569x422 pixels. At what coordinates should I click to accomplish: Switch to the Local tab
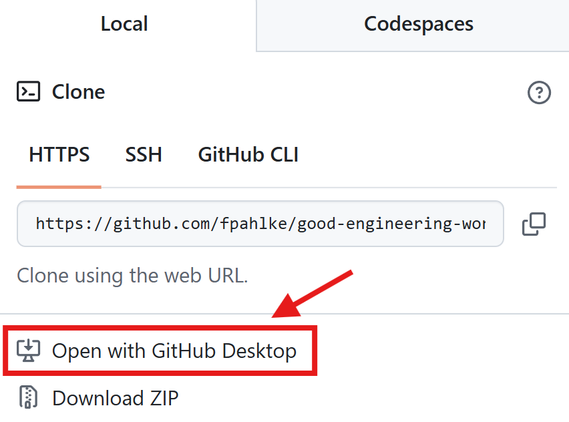click(124, 25)
